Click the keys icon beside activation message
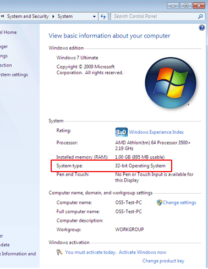Screen dimensions: 208x269 [x=59, y=252]
